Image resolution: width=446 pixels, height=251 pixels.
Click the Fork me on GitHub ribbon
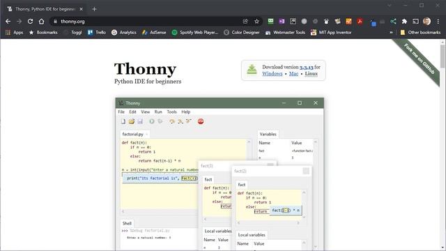click(x=419, y=59)
